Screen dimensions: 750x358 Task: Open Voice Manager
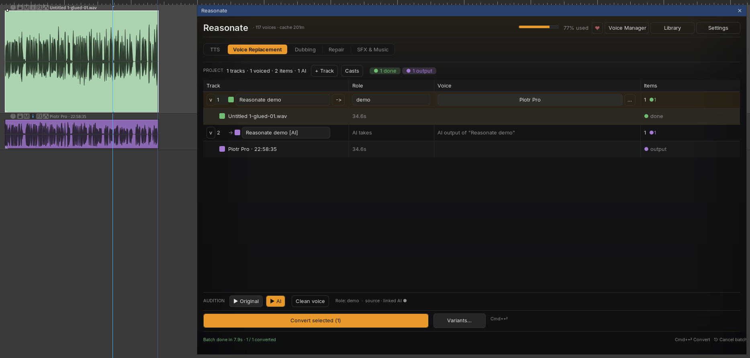pyautogui.click(x=627, y=28)
